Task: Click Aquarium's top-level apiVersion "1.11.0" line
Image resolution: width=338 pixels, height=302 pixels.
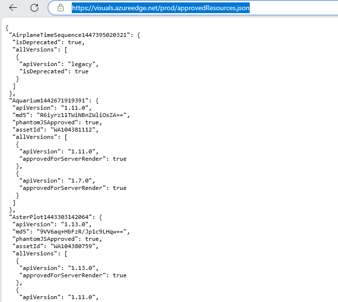Action: (52, 108)
